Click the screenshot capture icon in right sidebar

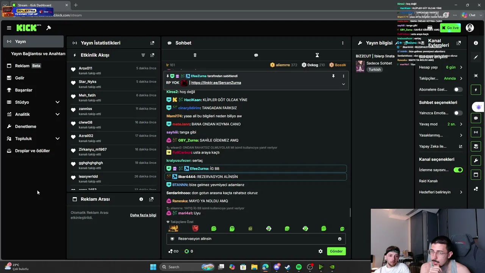pyautogui.click(x=476, y=75)
